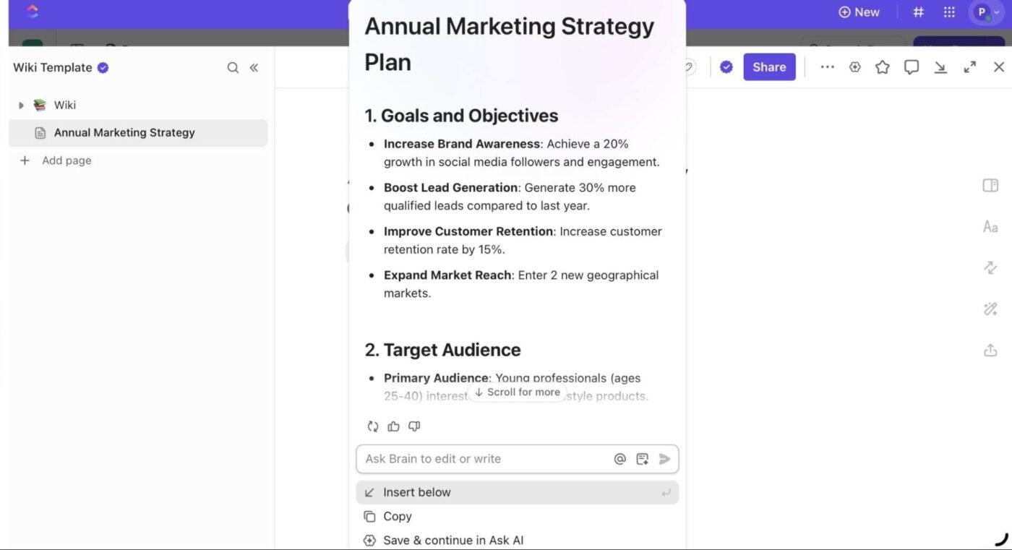Open the AI prompt templates icon

click(642, 458)
